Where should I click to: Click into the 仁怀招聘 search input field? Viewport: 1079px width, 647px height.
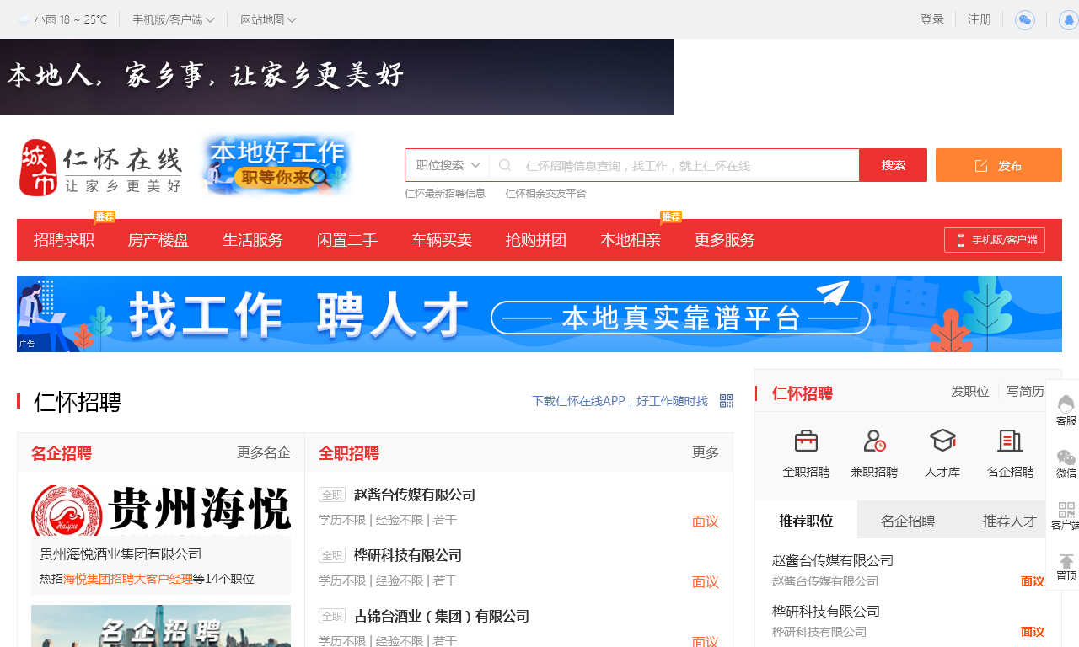tap(687, 165)
